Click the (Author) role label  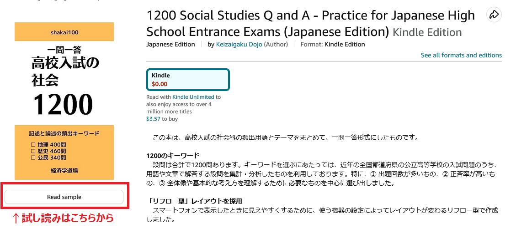click(x=276, y=44)
